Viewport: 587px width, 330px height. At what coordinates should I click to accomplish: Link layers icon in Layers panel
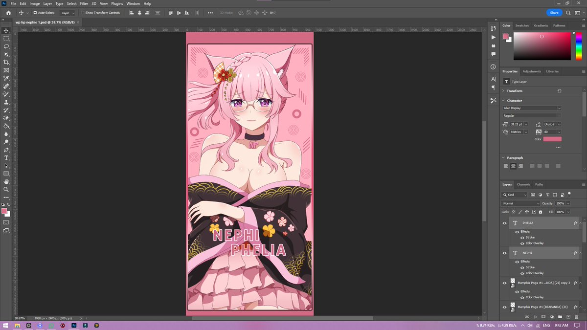tap(527, 317)
